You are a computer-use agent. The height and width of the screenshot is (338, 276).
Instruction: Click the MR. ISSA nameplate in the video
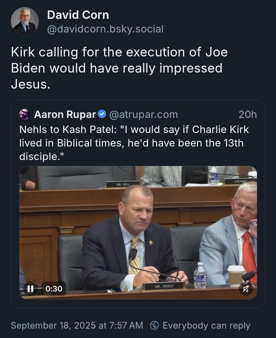pos(123,184)
